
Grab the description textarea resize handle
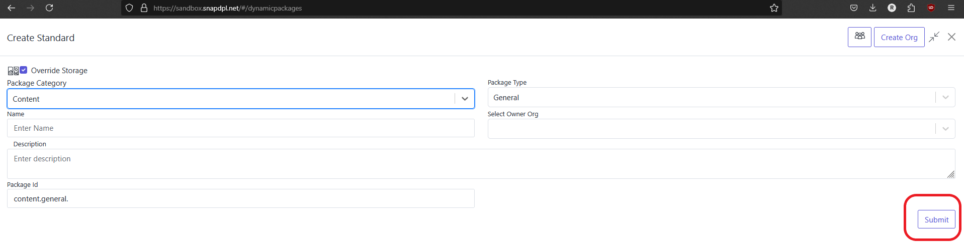coord(951,174)
